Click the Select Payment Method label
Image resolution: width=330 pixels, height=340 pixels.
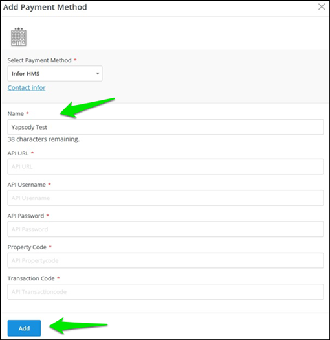(x=39, y=60)
